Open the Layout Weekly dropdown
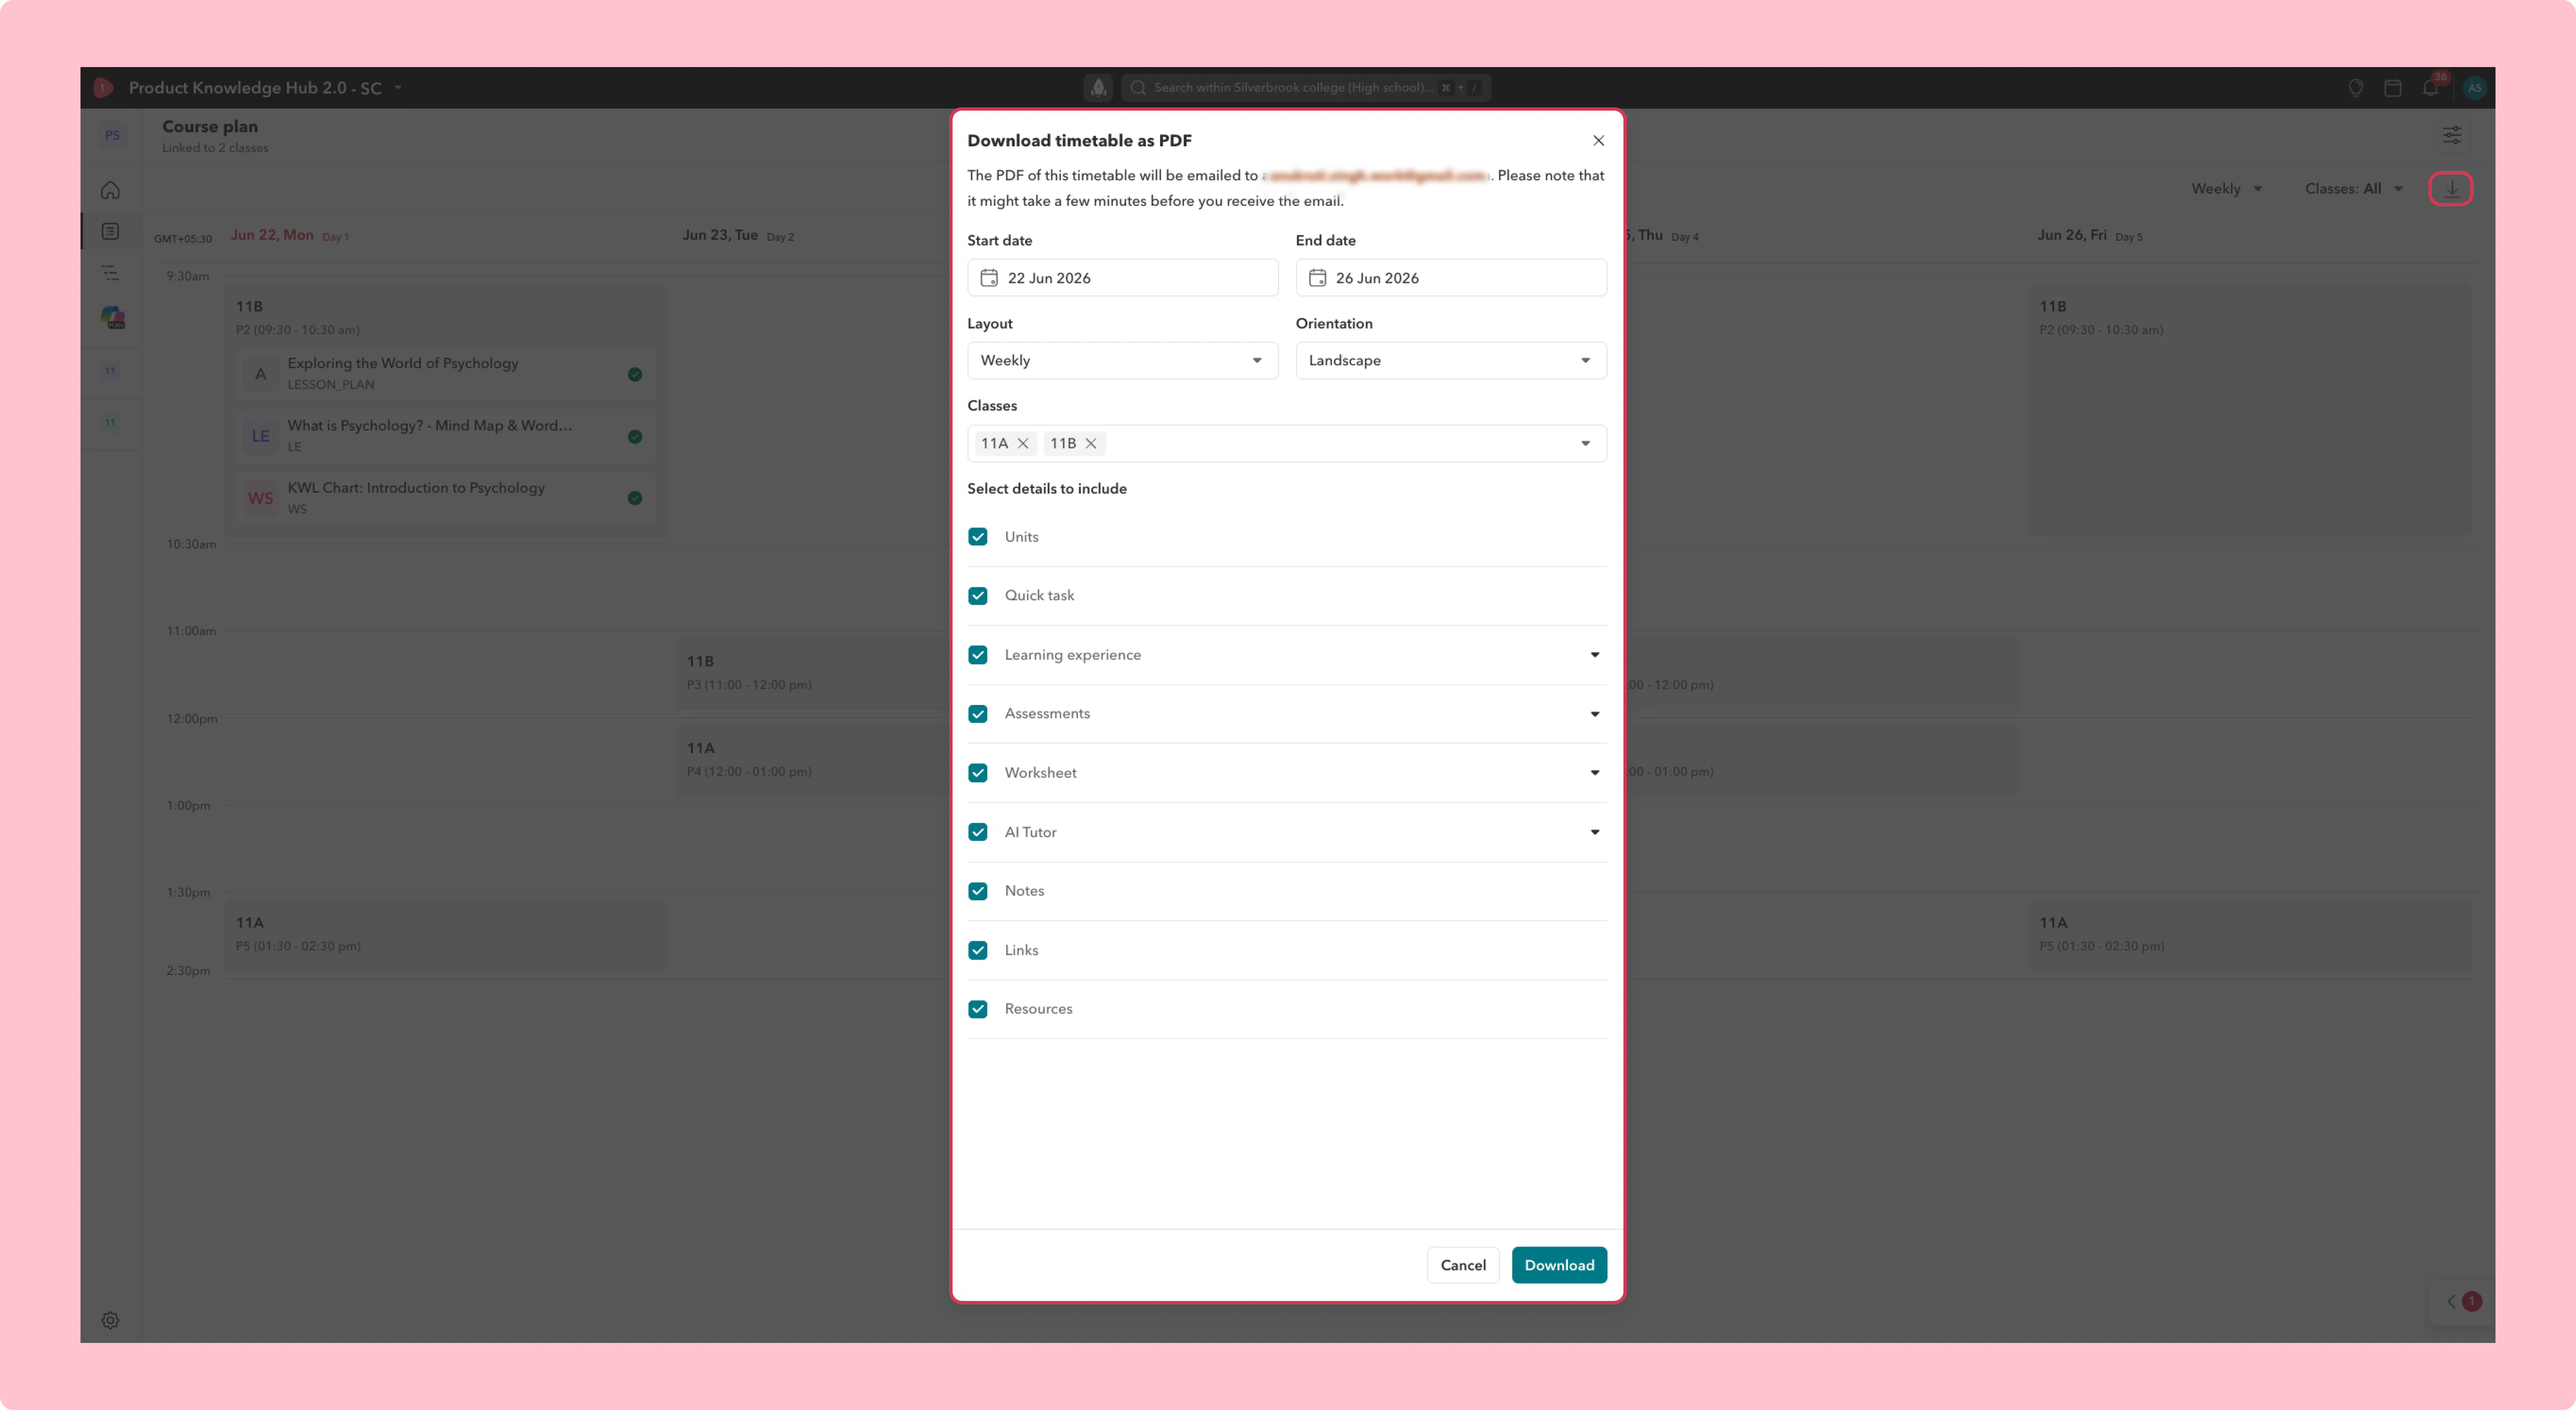This screenshot has width=2576, height=1410. [1122, 360]
